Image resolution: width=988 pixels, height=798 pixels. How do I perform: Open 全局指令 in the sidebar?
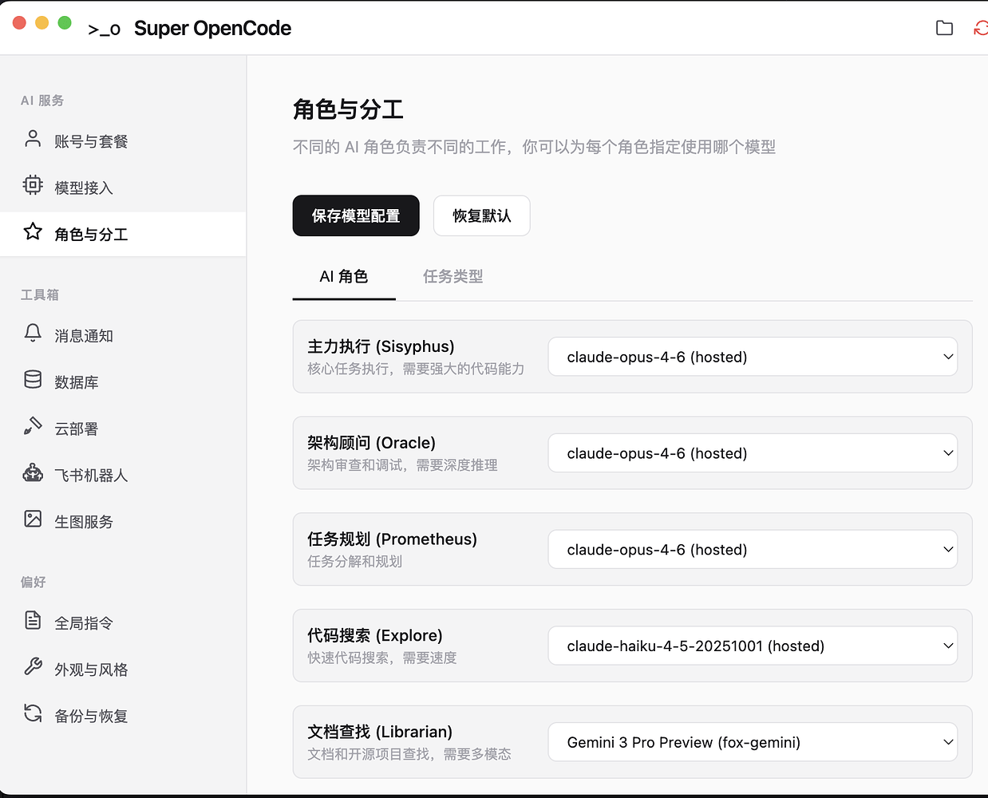click(x=123, y=622)
